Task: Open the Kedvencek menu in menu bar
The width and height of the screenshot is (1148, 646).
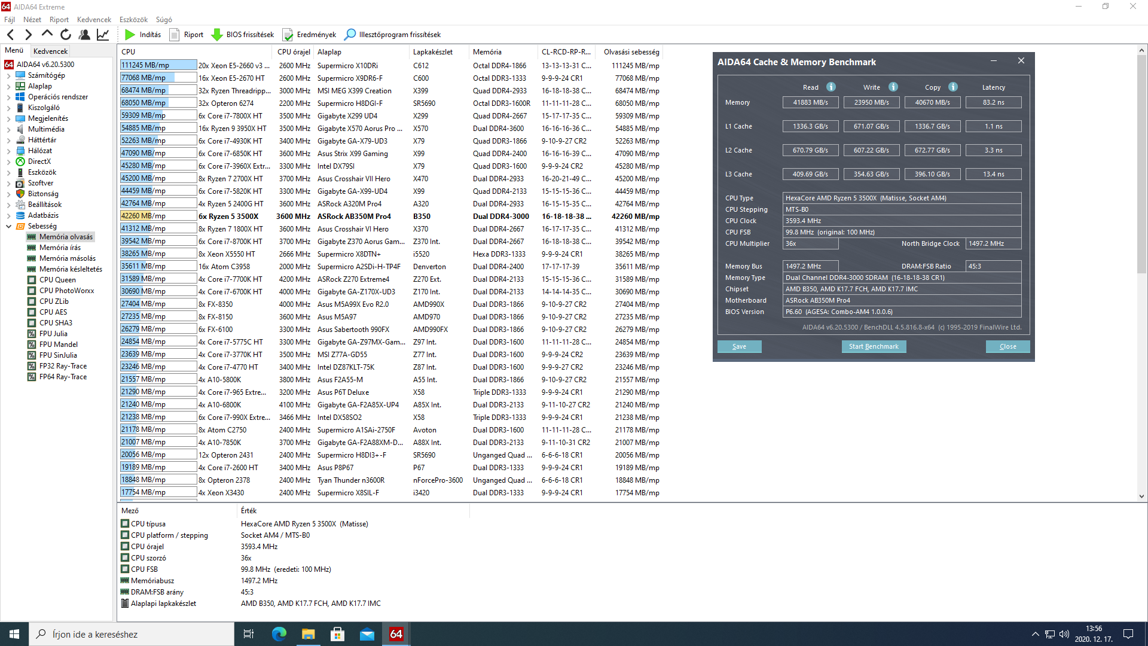Action: click(94, 20)
